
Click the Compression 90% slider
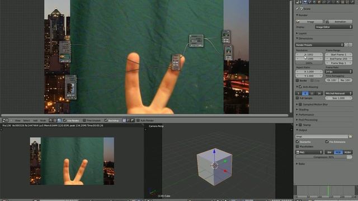[324, 157]
